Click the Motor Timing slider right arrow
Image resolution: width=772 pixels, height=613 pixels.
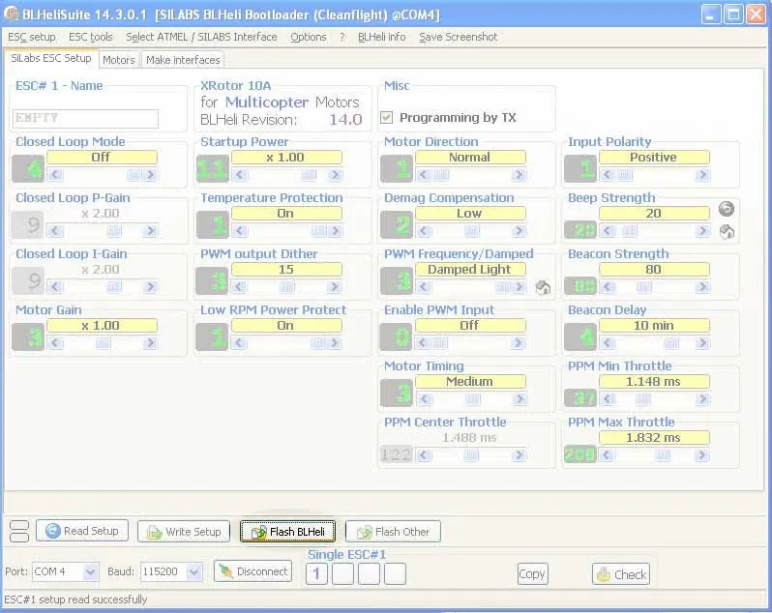point(519,399)
